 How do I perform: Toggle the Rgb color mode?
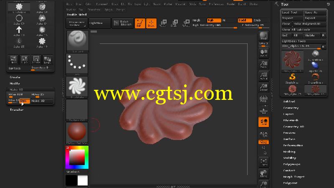click(x=214, y=20)
